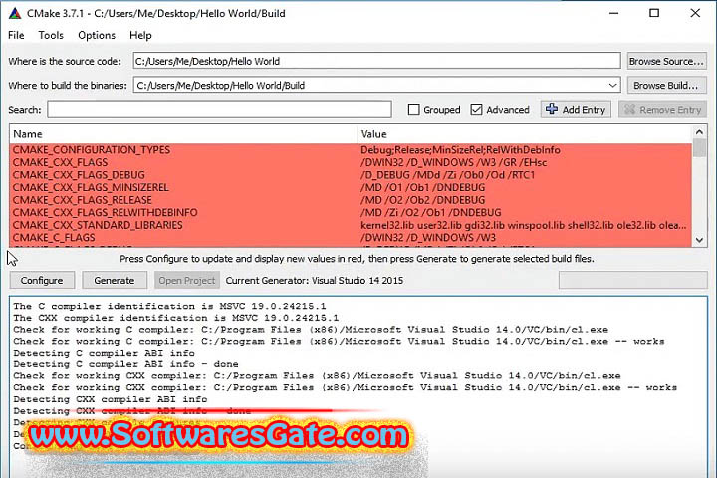Viewport: 717px width, 478px height.
Task: Click the Generate button
Action: (x=115, y=281)
